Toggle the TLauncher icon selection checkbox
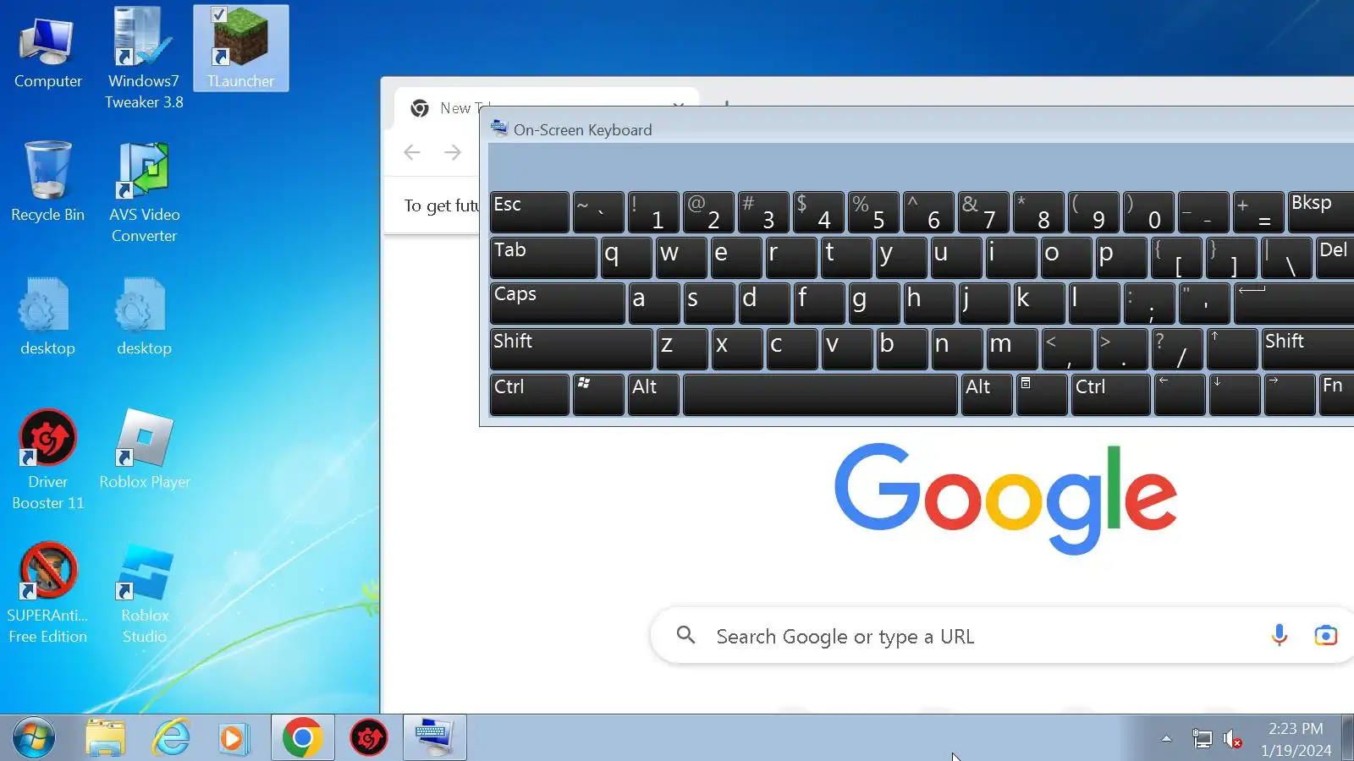 tap(218, 14)
